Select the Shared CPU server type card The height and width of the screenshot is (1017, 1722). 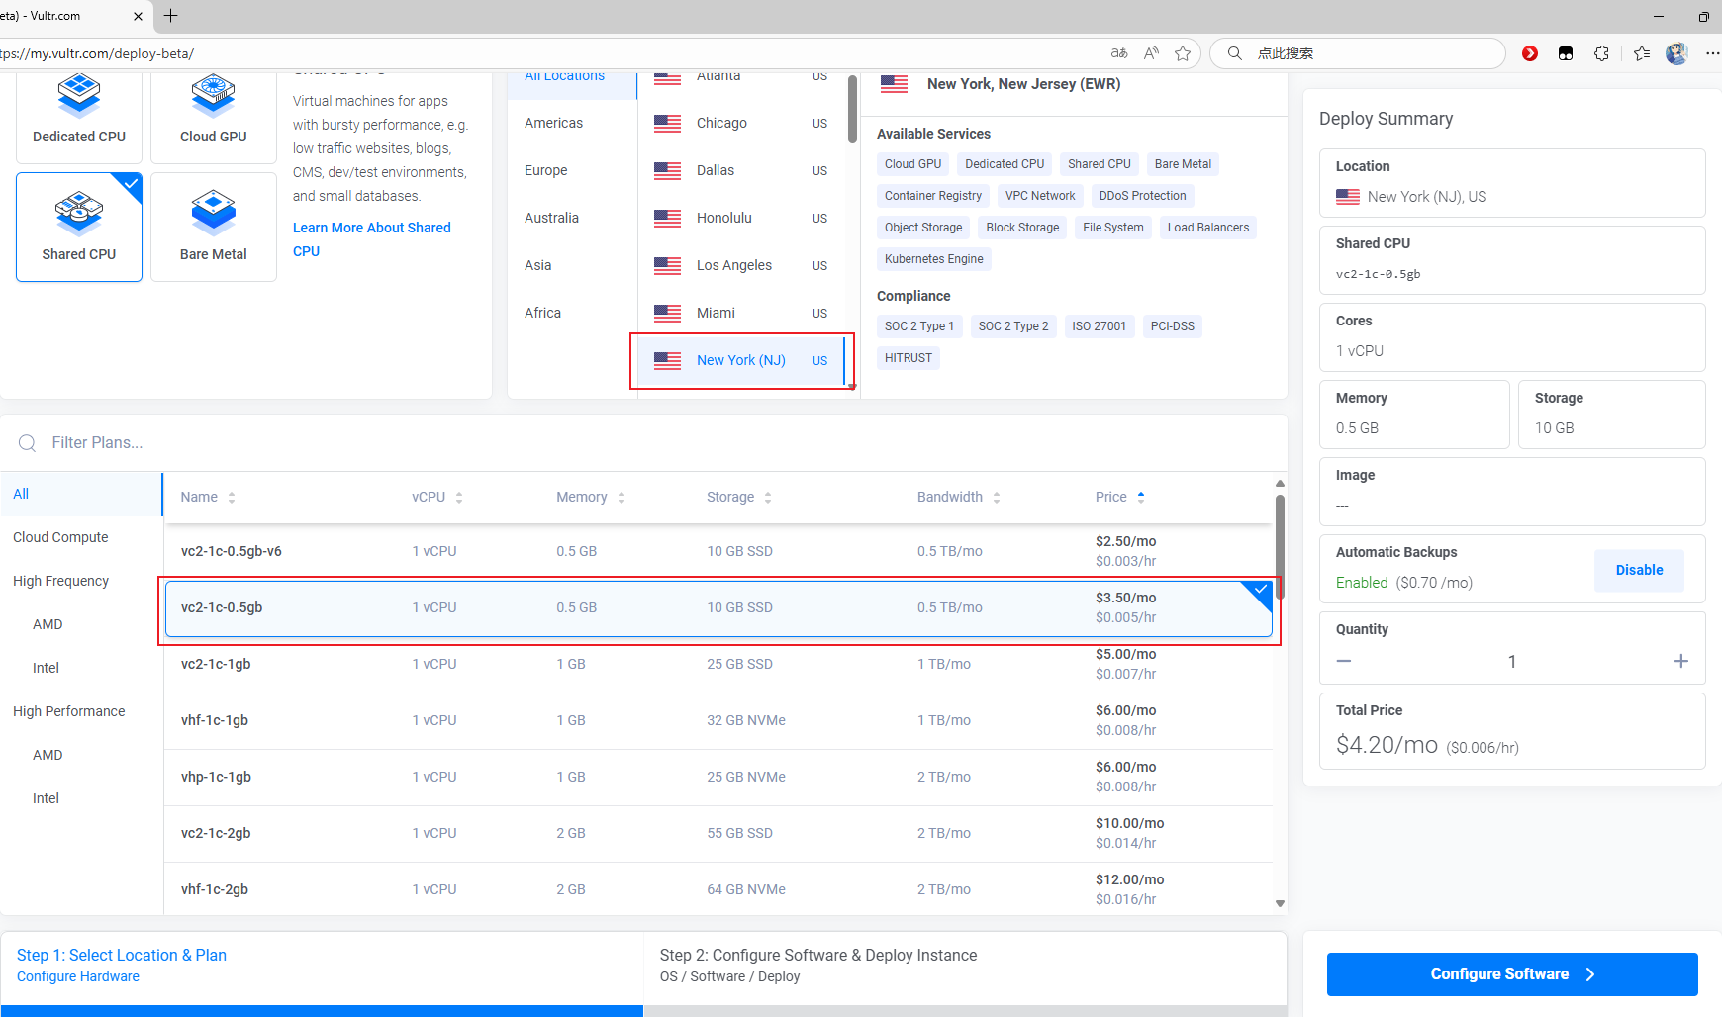click(79, 227)
